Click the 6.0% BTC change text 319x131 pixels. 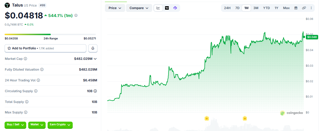tap(30, 24)
